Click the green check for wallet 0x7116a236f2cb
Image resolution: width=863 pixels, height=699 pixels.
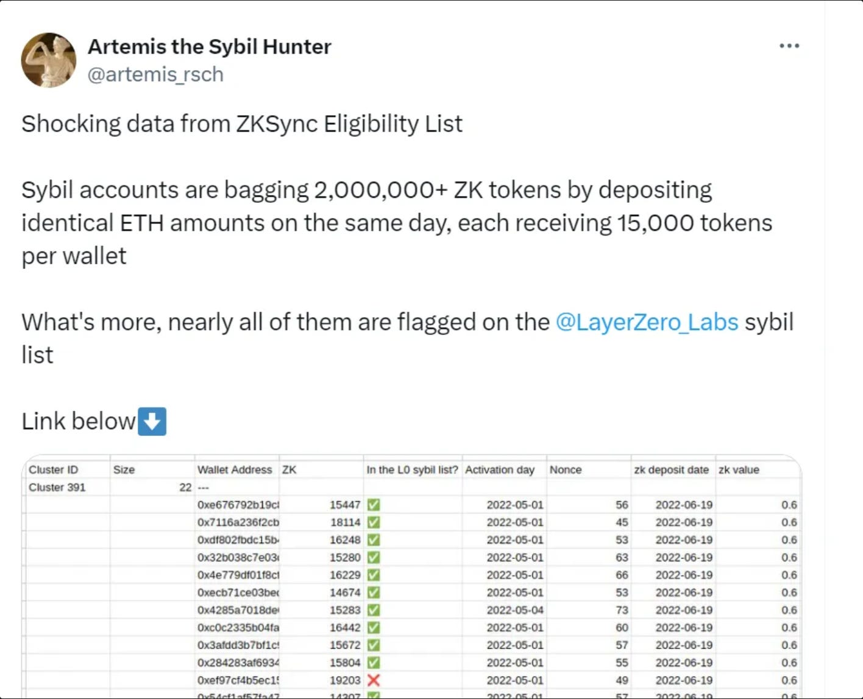(374, 522)
